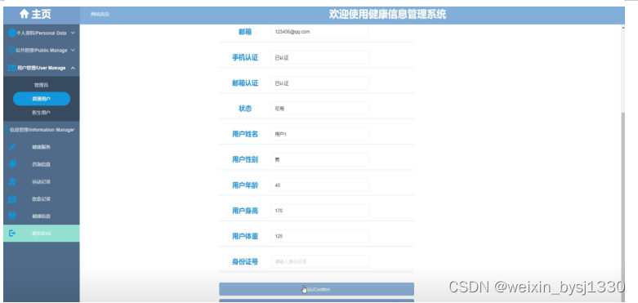The height and width of the screenshot is (303, 638).
Task: Click the 用户年龄 field showing 40
Action: click(320, 185)
